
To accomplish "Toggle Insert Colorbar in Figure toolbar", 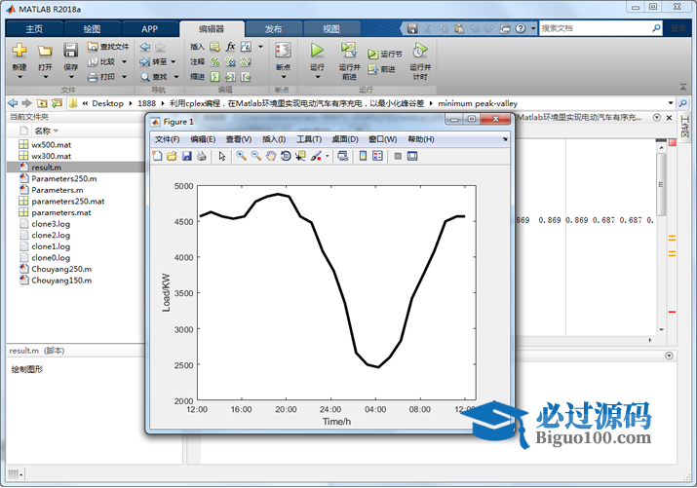I will coord(363,156).
